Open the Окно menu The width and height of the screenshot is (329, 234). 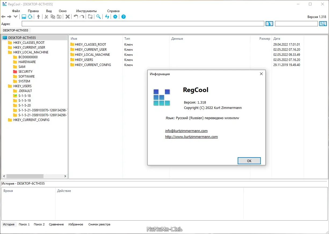[x=63, y=11]
